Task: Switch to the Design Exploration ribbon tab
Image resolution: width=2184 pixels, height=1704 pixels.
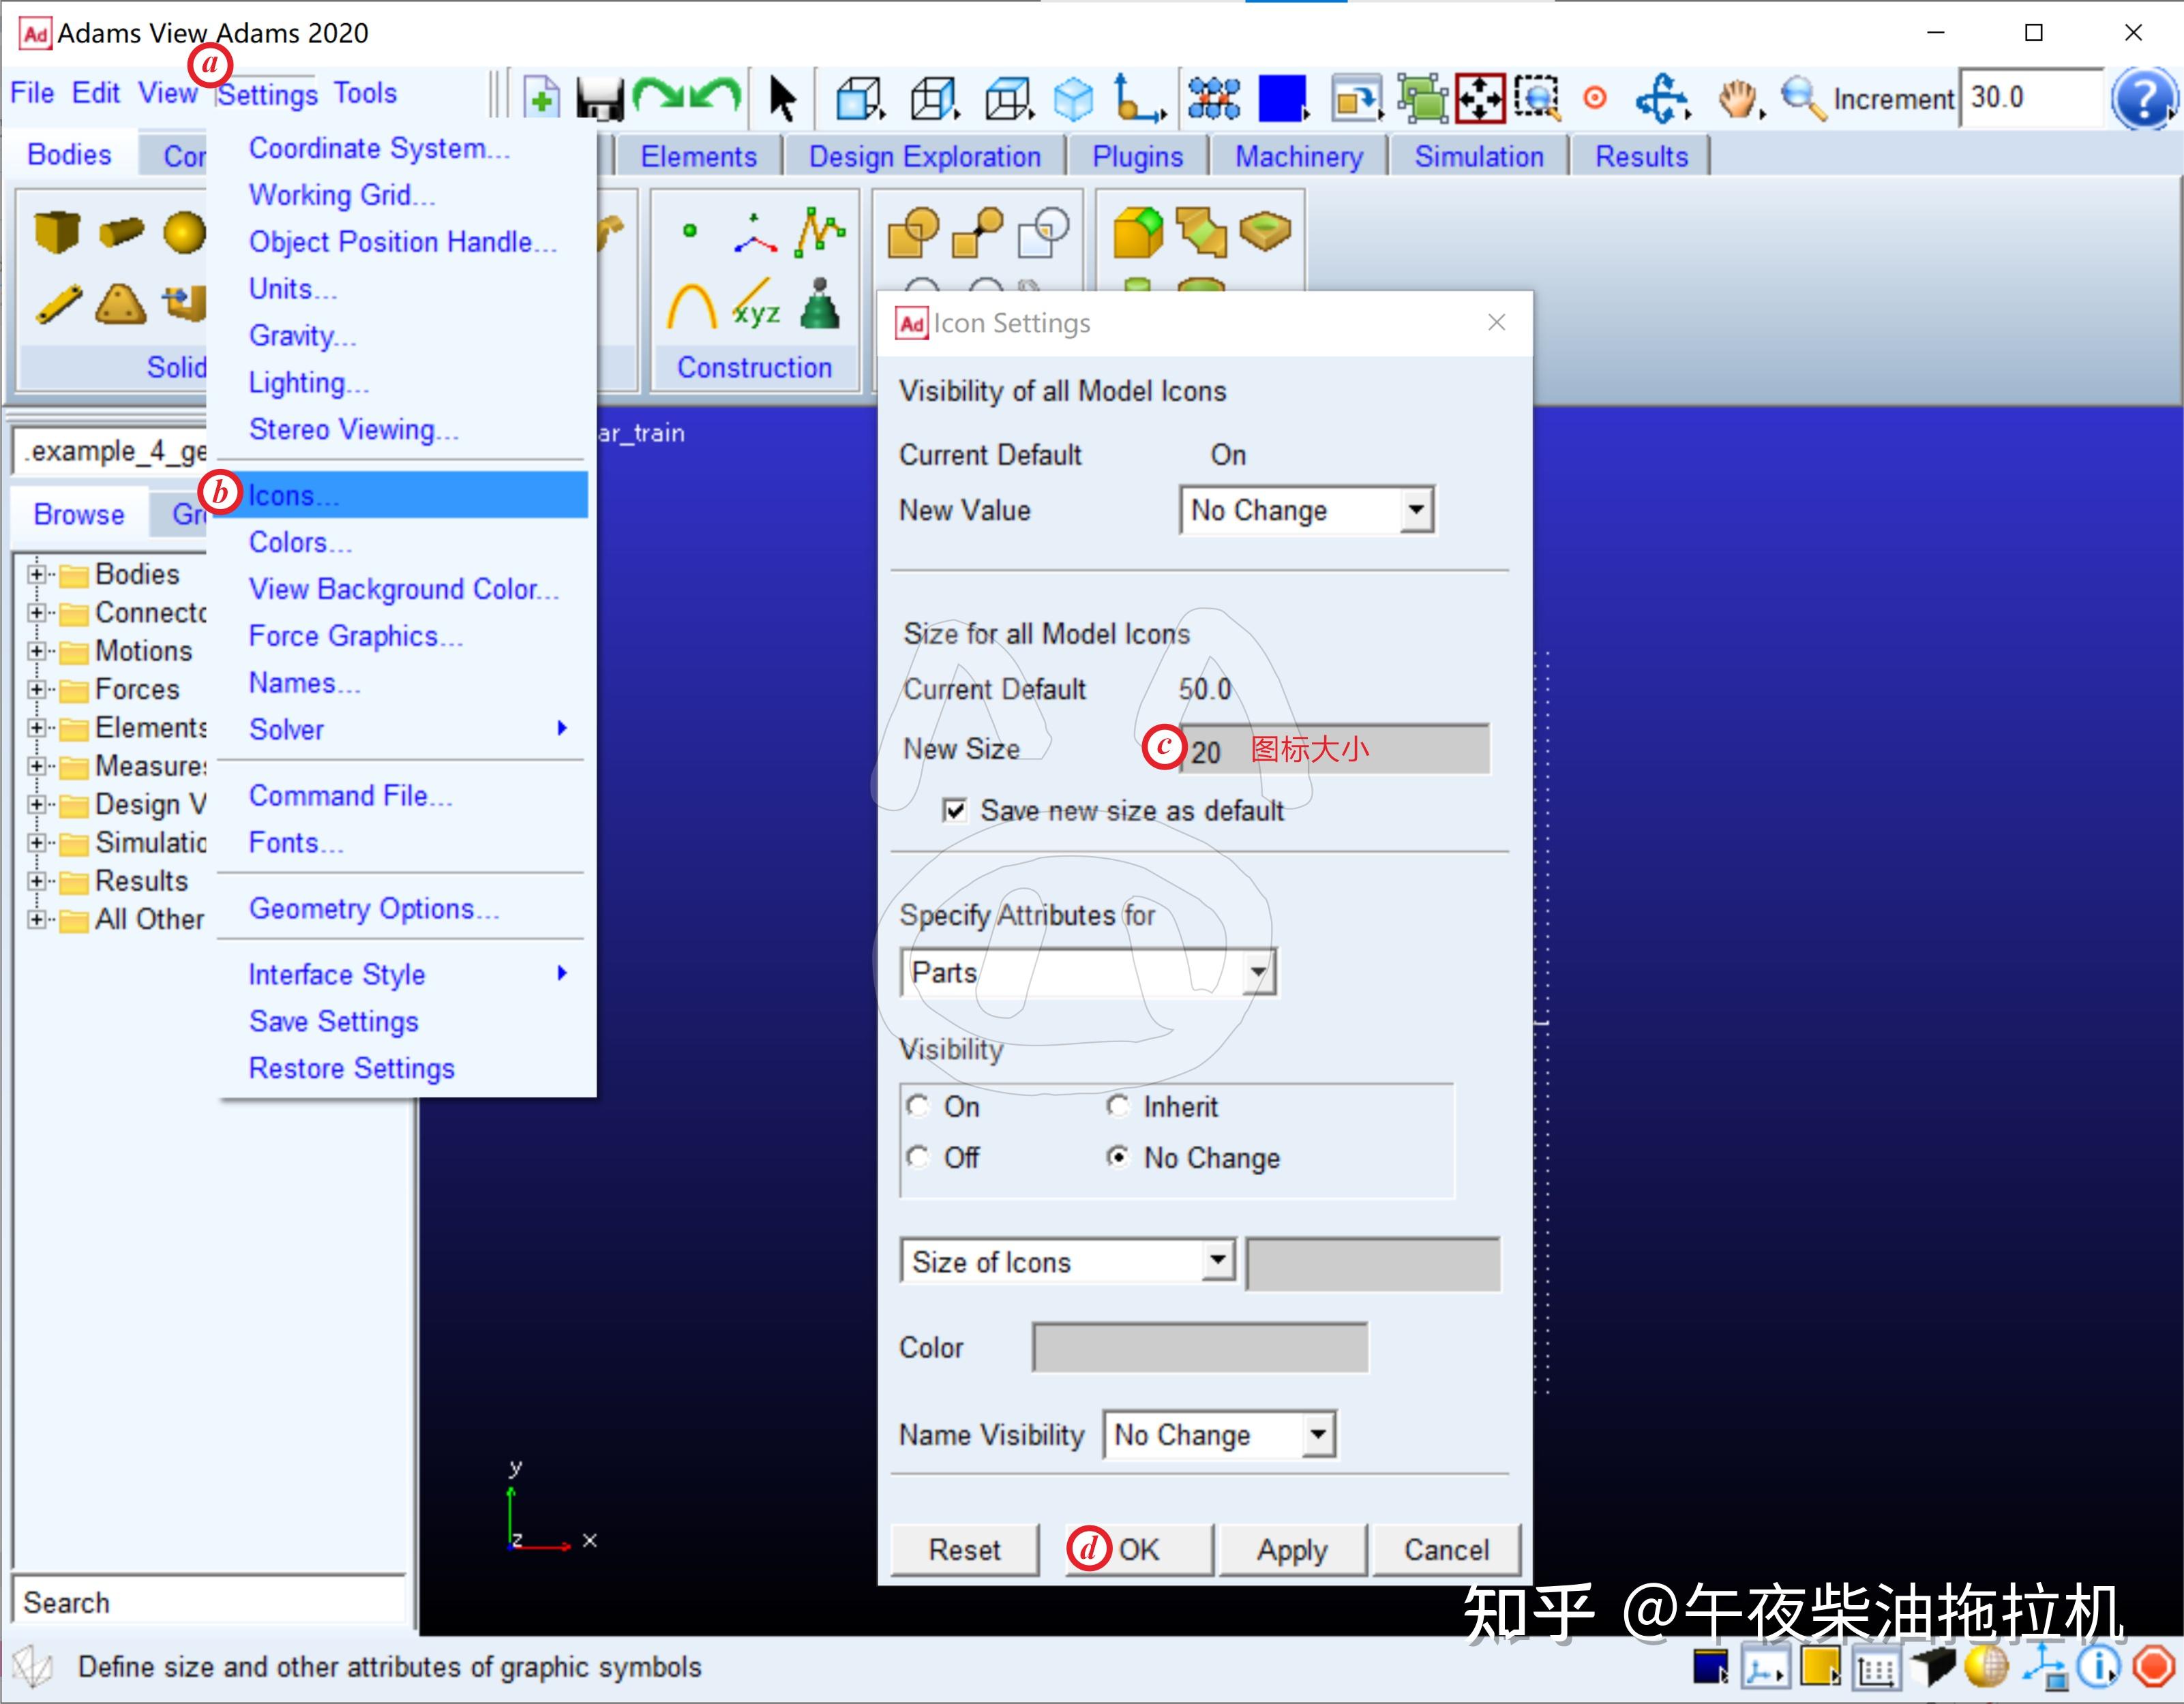Action: point(924,157)
